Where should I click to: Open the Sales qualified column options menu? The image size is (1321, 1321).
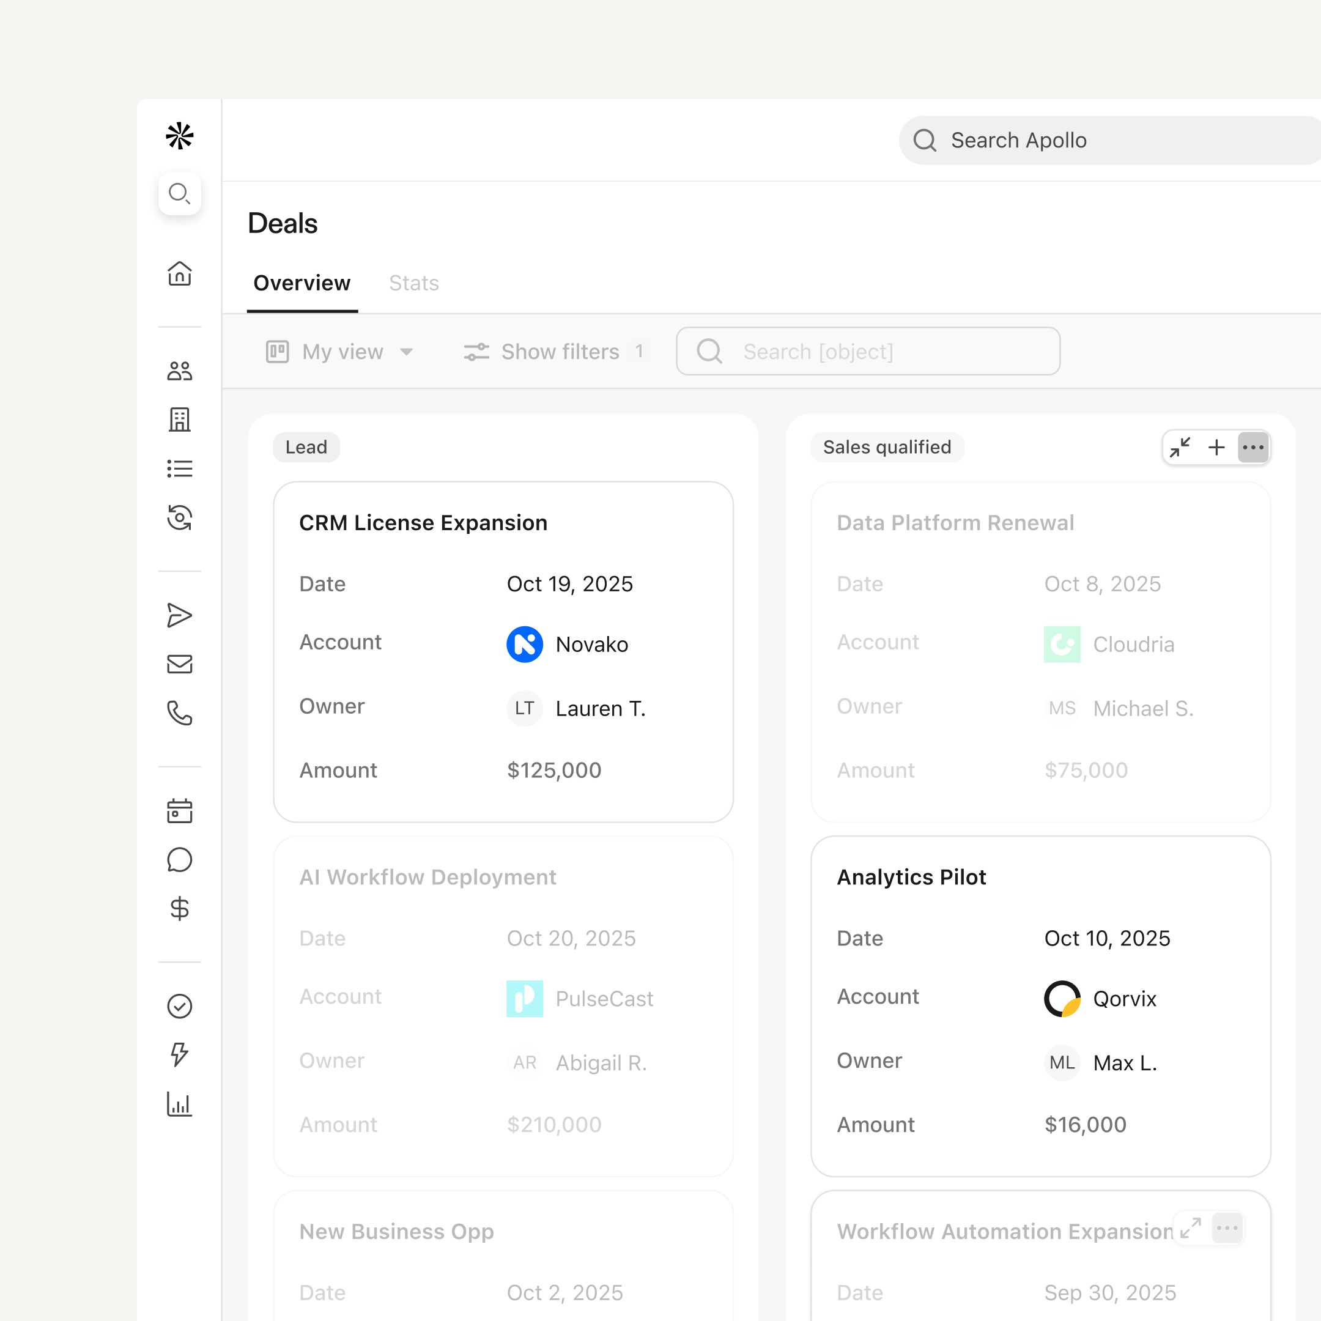coord(1253,447)
